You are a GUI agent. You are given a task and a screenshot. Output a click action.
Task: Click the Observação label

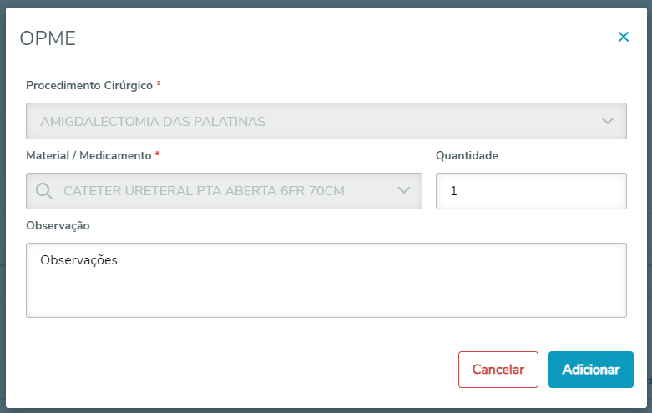(x=58, y=225)
